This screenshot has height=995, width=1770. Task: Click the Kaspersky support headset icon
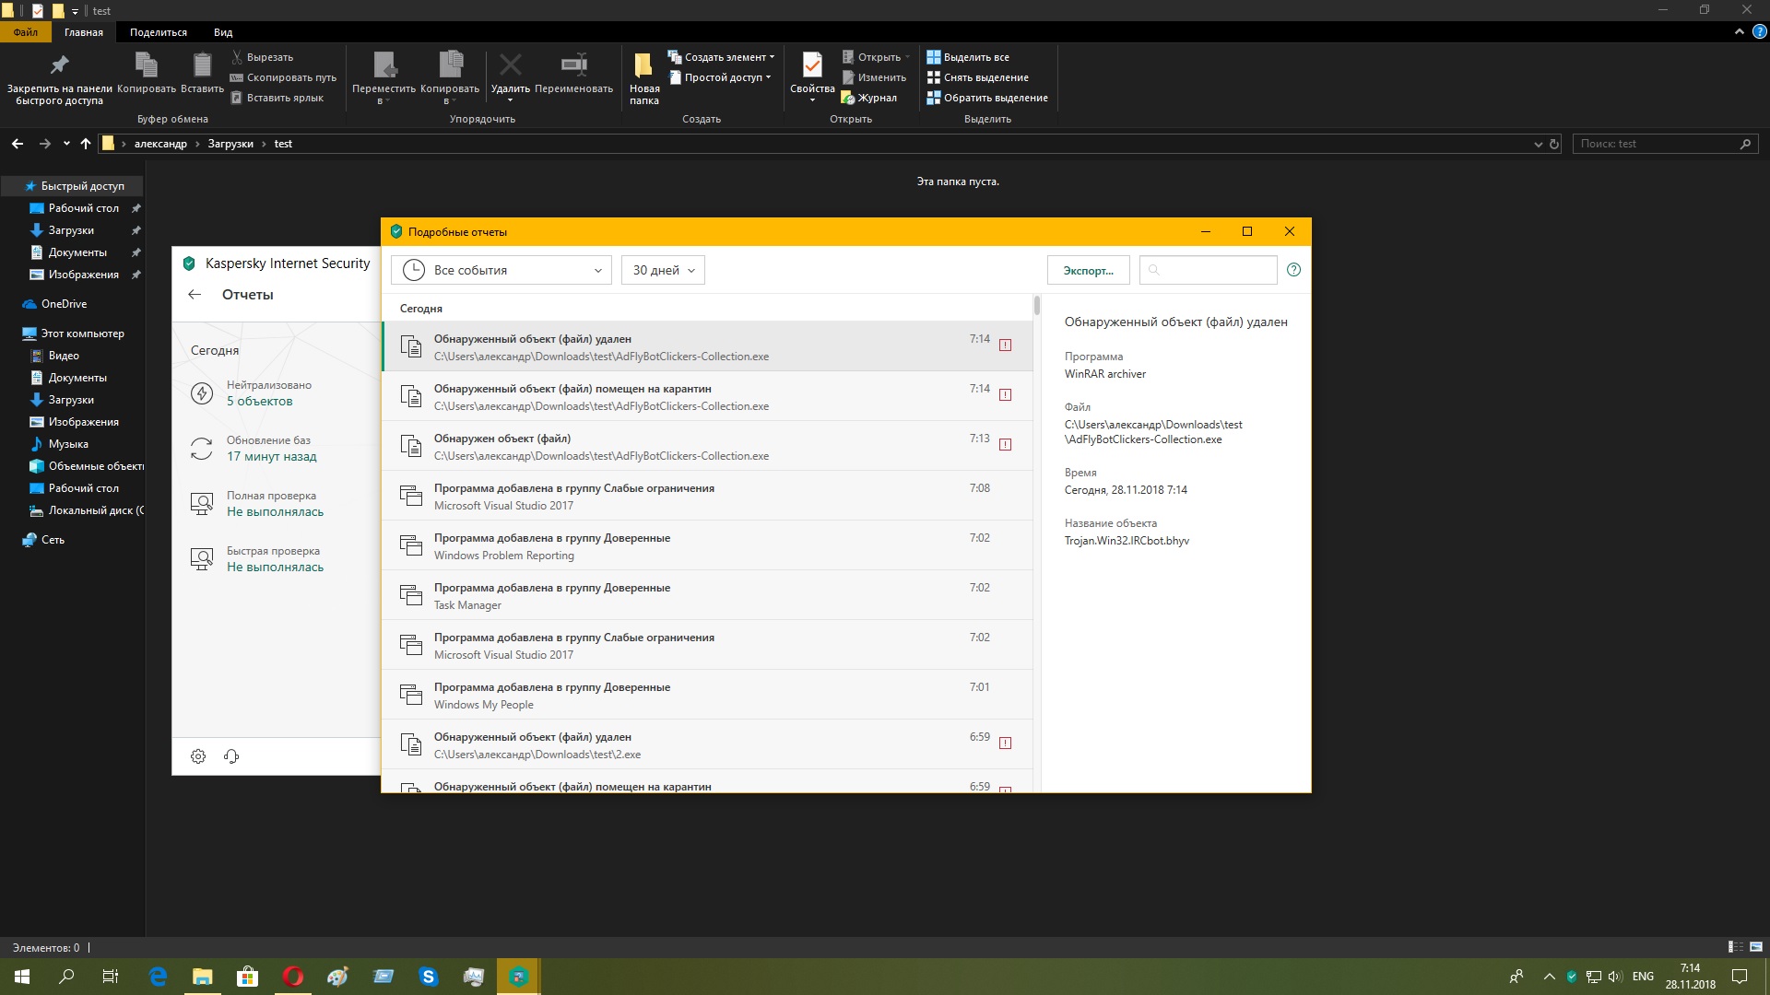coord(231,756)
